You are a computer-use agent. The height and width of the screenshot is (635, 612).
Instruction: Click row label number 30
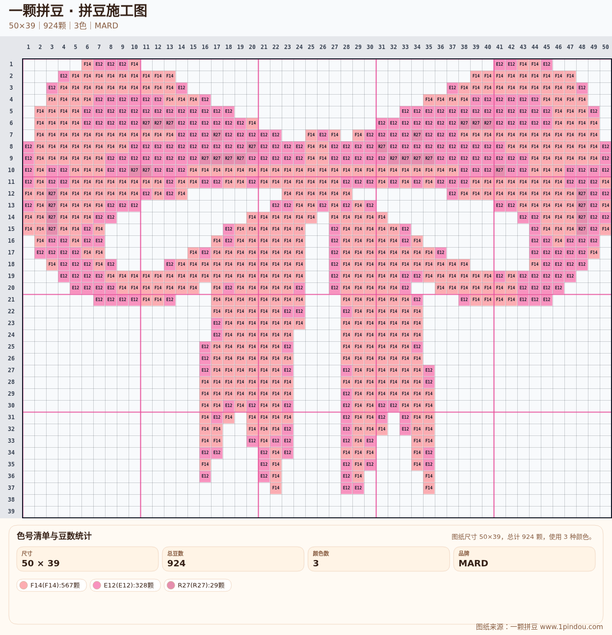click(x=11, y=406)
